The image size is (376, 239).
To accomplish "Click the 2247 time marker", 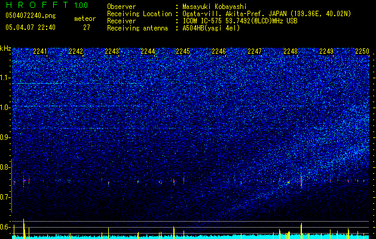I will pos(255,51).
